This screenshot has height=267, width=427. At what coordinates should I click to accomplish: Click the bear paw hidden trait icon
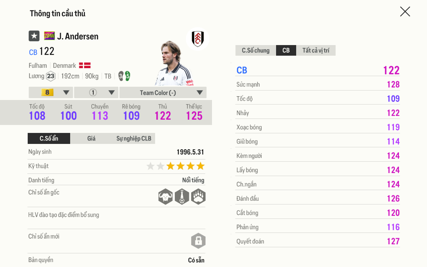click(x=198, y=197)
